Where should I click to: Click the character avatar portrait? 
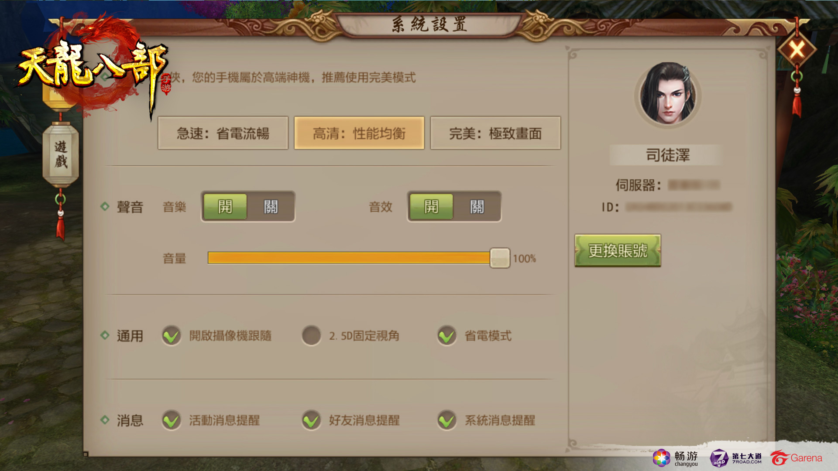(667, 95)
